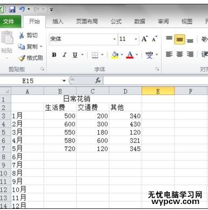Select the 交通费 header cell
This screenshot has height=210, width=208.
click(x=93, y=107)
